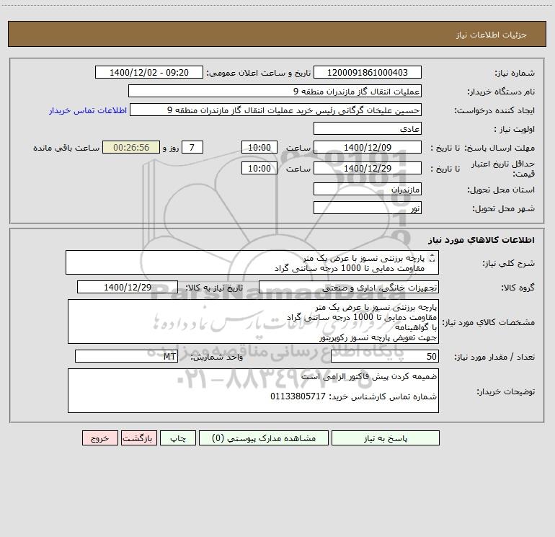The image size is (555, 537).
Task: Click the پاسخ به نیاز button
Action: [386, 438]
